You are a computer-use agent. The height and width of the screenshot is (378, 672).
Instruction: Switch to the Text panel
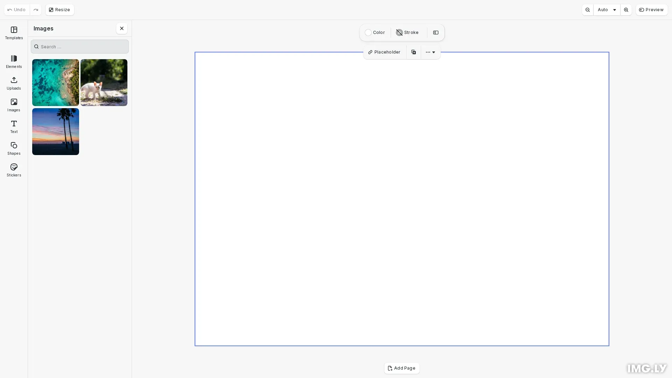pos(14,127)
